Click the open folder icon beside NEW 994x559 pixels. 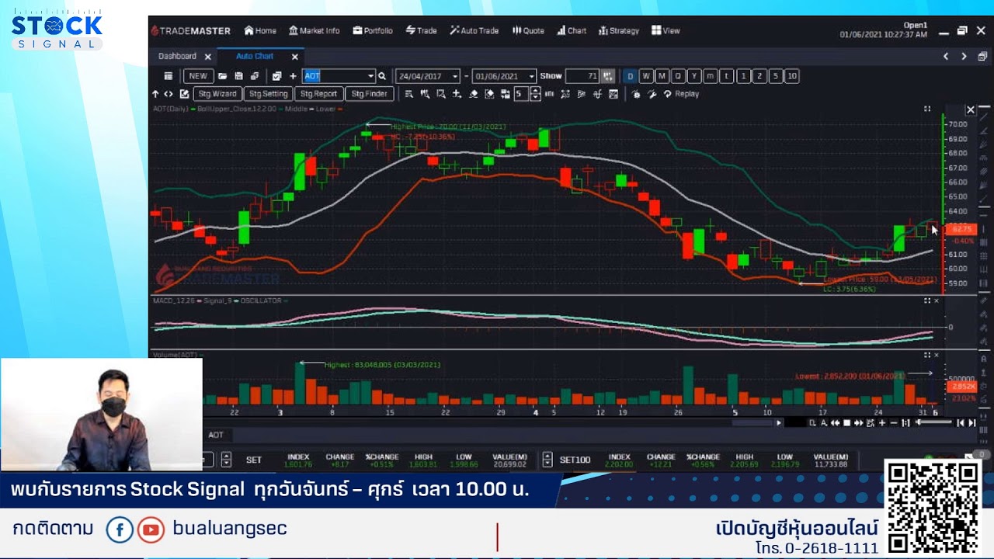[x=222, y=75]
